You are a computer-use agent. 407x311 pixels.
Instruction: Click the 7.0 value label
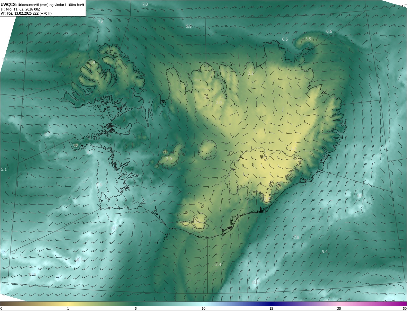(x=145, y=4)
